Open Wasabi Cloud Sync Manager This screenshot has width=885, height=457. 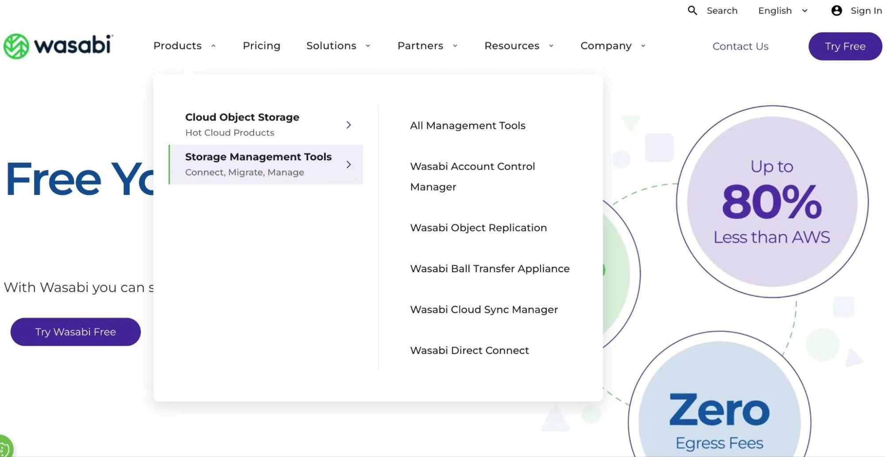[x=484, y=310]
